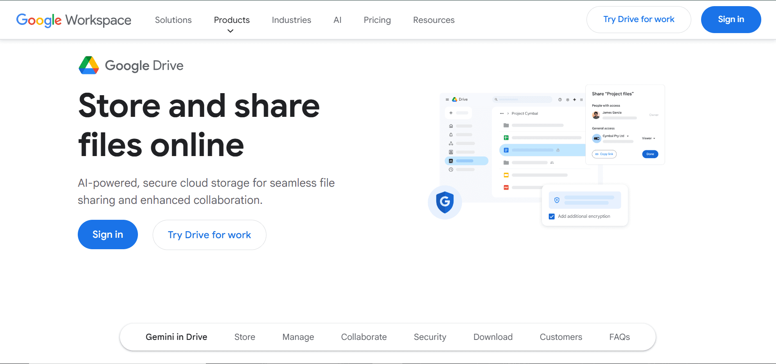Click the shared workspaces icon in illustration sidebar
The image size is (776, 364).
(x=451, y=143)
